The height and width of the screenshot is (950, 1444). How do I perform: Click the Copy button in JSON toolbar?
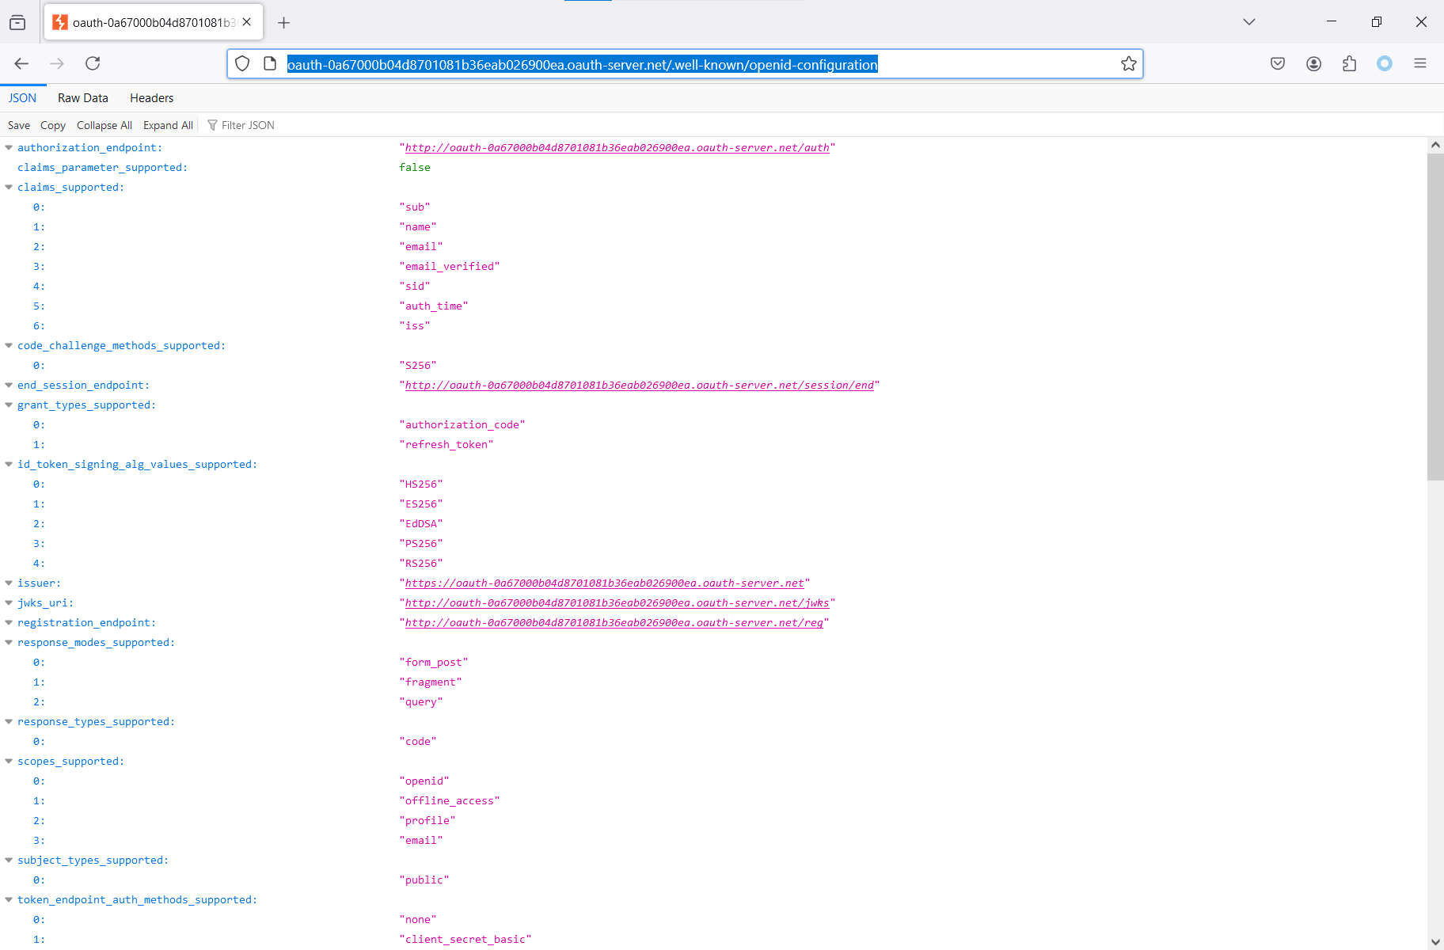pos(53,125)
